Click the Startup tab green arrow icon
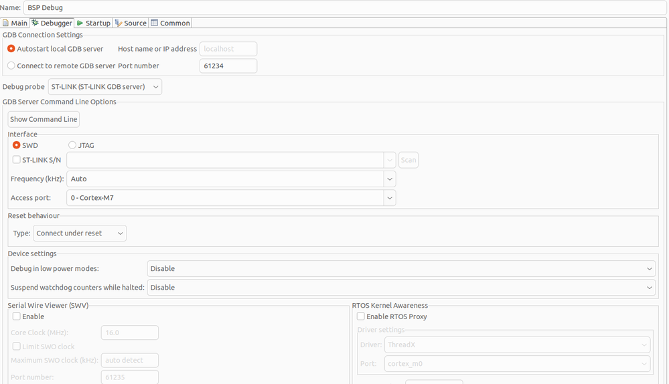Image resolution: width=669 pixels, height=384 pixels. click(x=80, y=23)
